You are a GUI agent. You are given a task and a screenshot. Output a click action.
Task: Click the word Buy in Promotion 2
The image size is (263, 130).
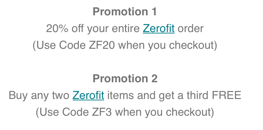[x=18, y=96]
